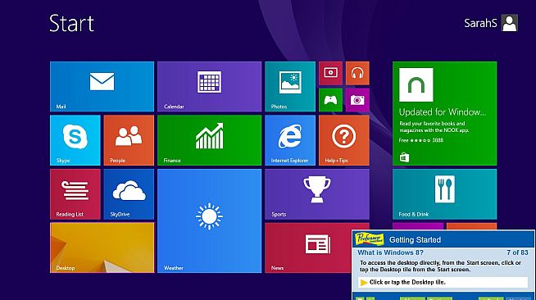Launch the Skype tile
The width and height of the screenshot is (536, 300).
tap(75, 140)
